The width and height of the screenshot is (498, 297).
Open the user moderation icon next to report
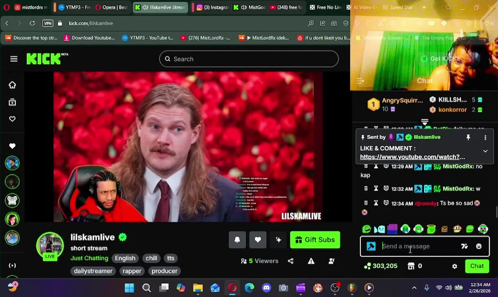tap(331, 261)
